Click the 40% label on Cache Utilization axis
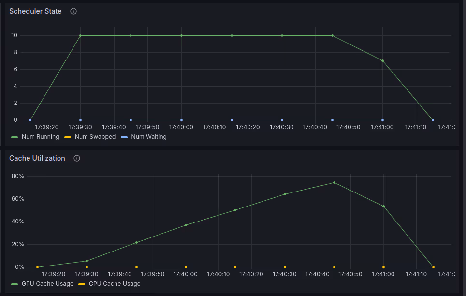Viewport: 466px width, 296px height. [x=18, y=222]
